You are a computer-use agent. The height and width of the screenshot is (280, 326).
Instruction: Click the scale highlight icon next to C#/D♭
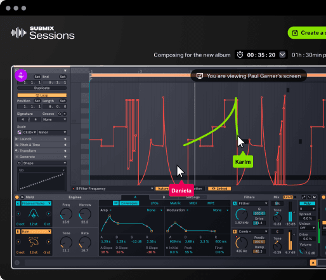tap(19, 132)
